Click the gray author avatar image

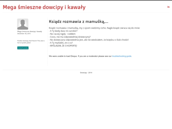coord(23,24)
